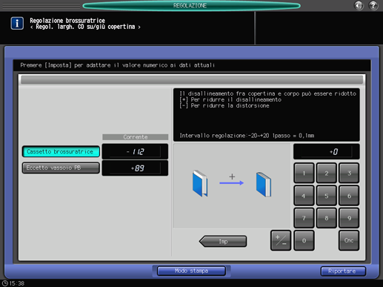This screenshot has width=383, height=287.
Task: Tap keypad digit 5
Action: [326, 196]
